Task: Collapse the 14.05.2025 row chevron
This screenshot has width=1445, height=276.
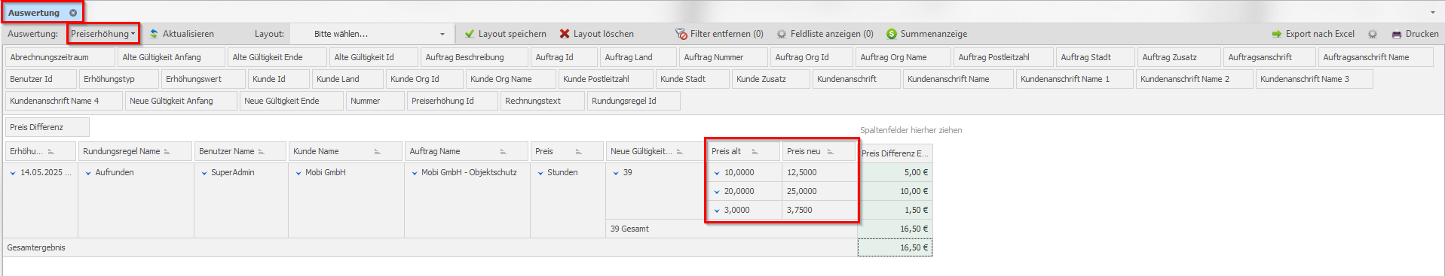Action: click(x=13, y=173)
